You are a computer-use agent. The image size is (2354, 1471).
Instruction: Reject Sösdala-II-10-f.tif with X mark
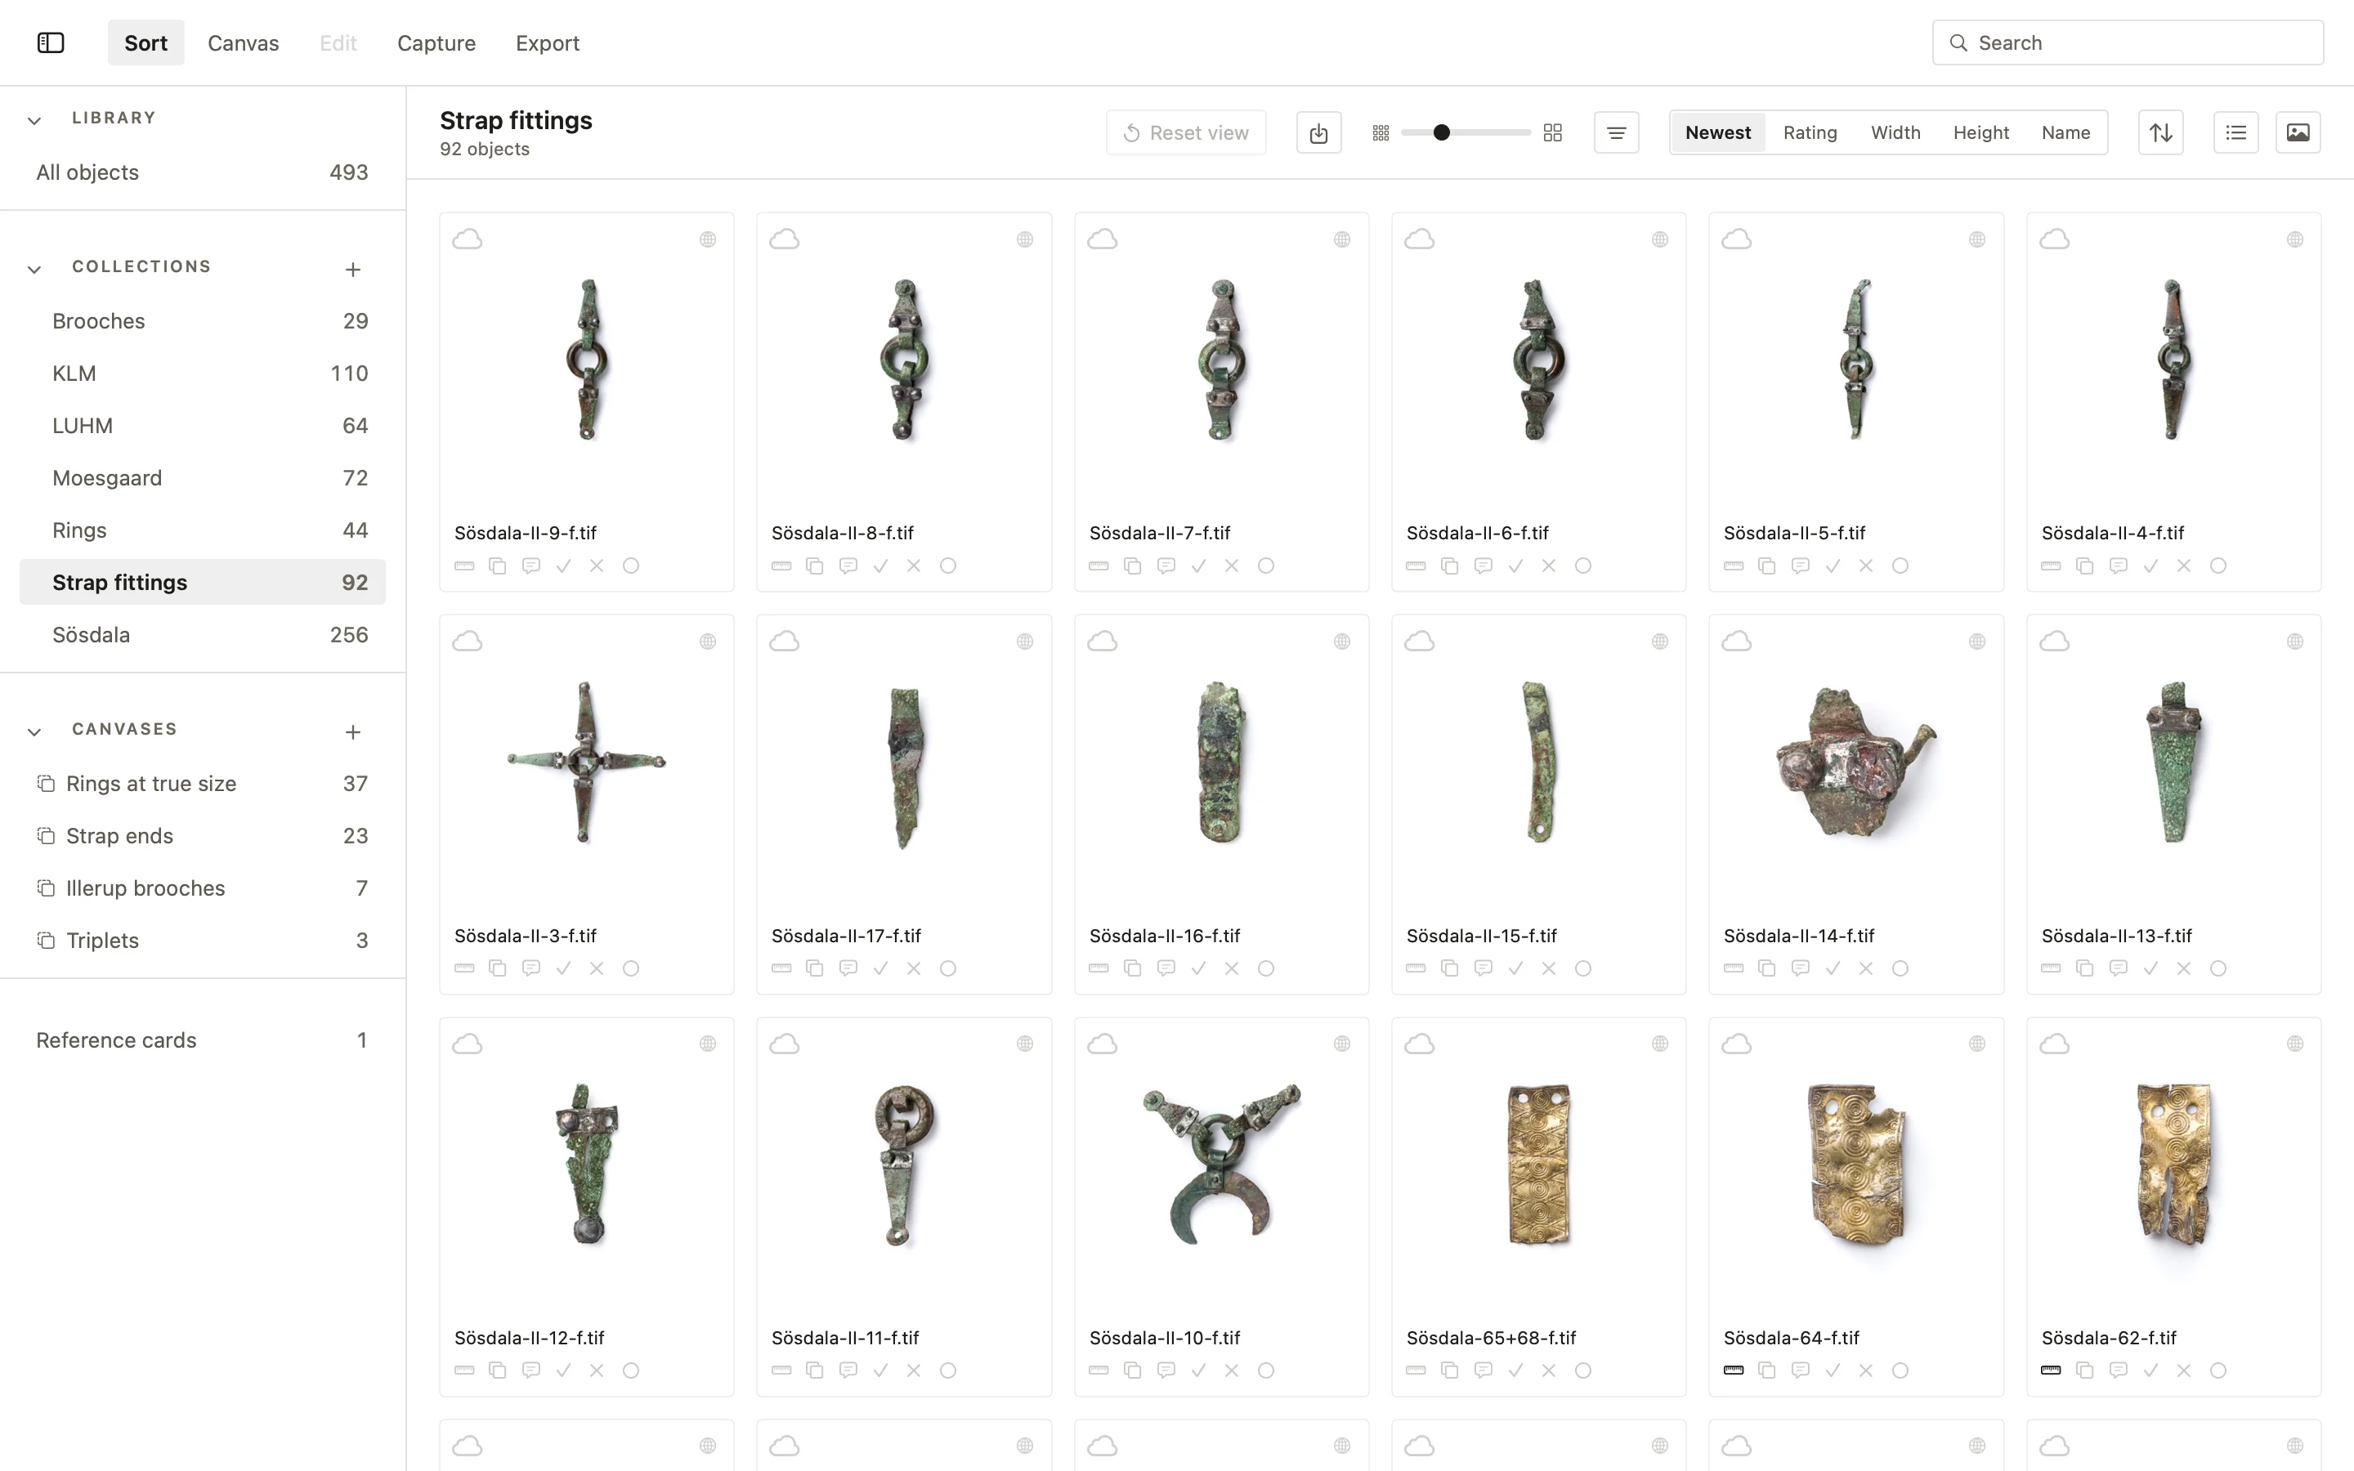point(1232,1370)
